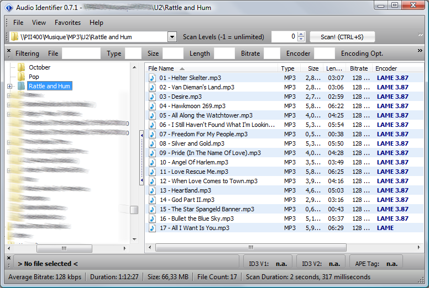Close the file details panel with its X
This screenshot has height=288, width=429.
pyautogui.click(x=9, y=258)
